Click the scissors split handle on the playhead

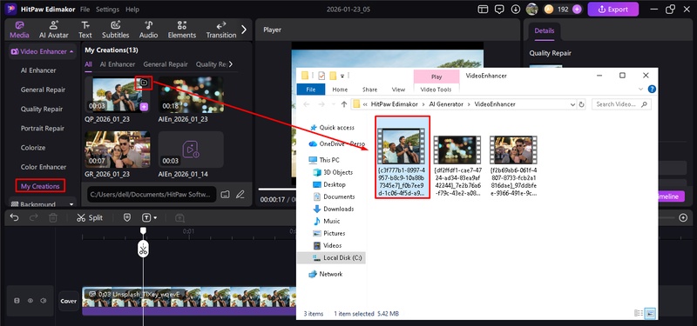(x=143, y=249)
